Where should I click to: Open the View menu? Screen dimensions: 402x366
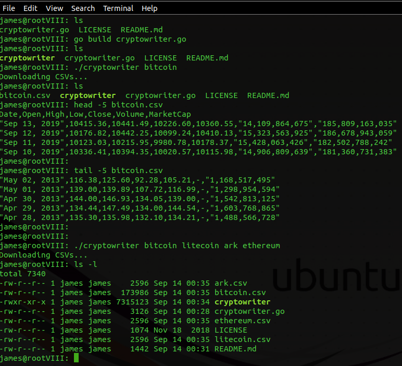pyautogui.click(x=54, y=8)
